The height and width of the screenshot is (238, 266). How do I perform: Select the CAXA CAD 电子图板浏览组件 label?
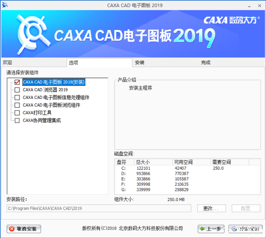(x=51, y=105)
